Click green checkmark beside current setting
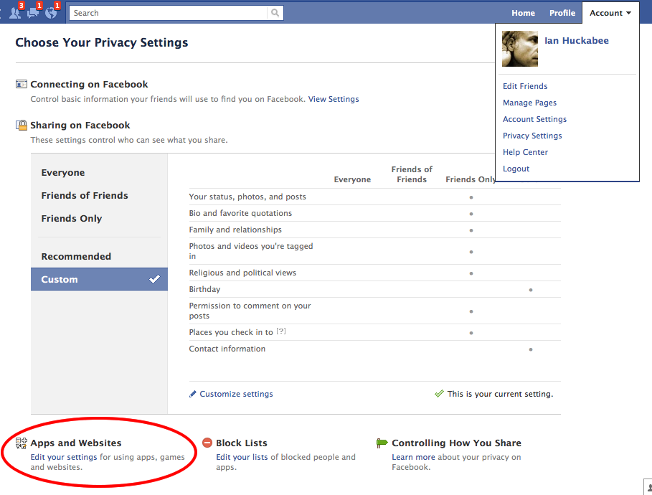Viewport: 652px width, 495px height. (x=439, y=394)
